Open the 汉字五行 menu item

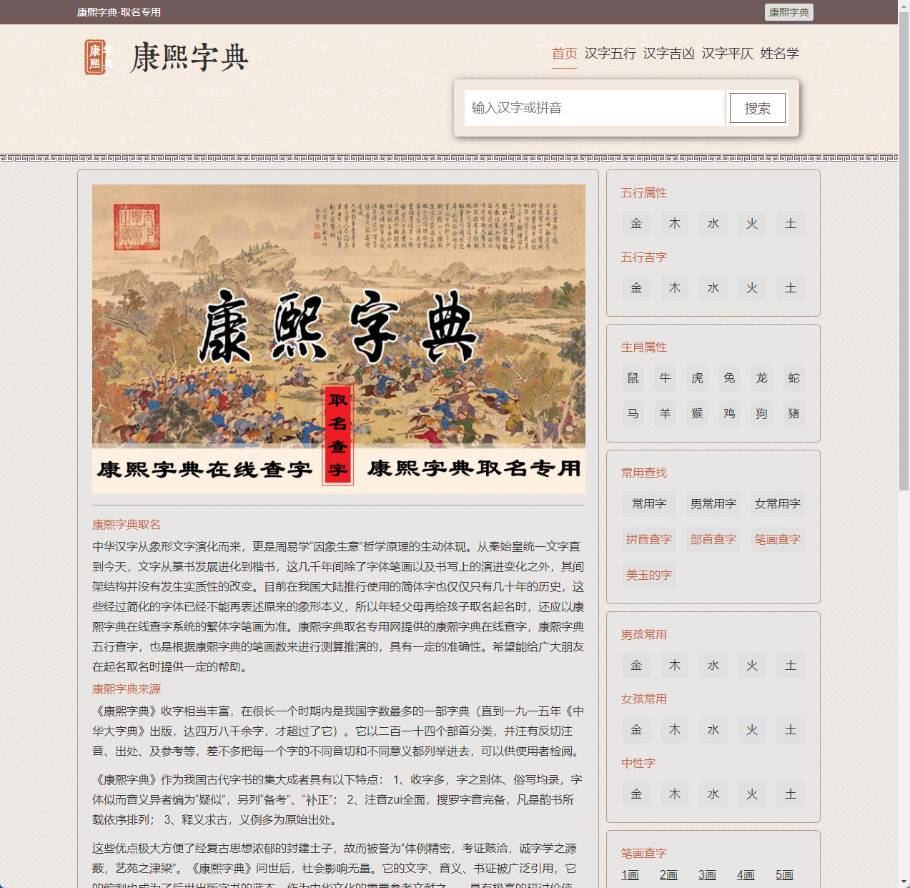(x=609, y=53)
